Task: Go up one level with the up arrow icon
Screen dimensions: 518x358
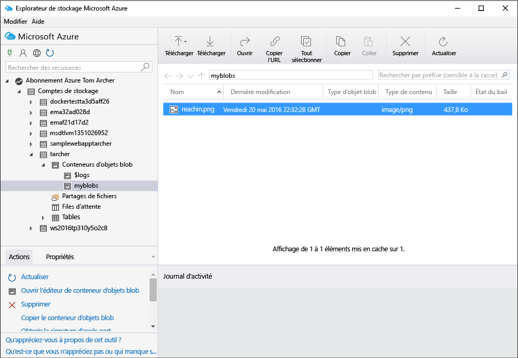Action: click(x=202, y=76)
